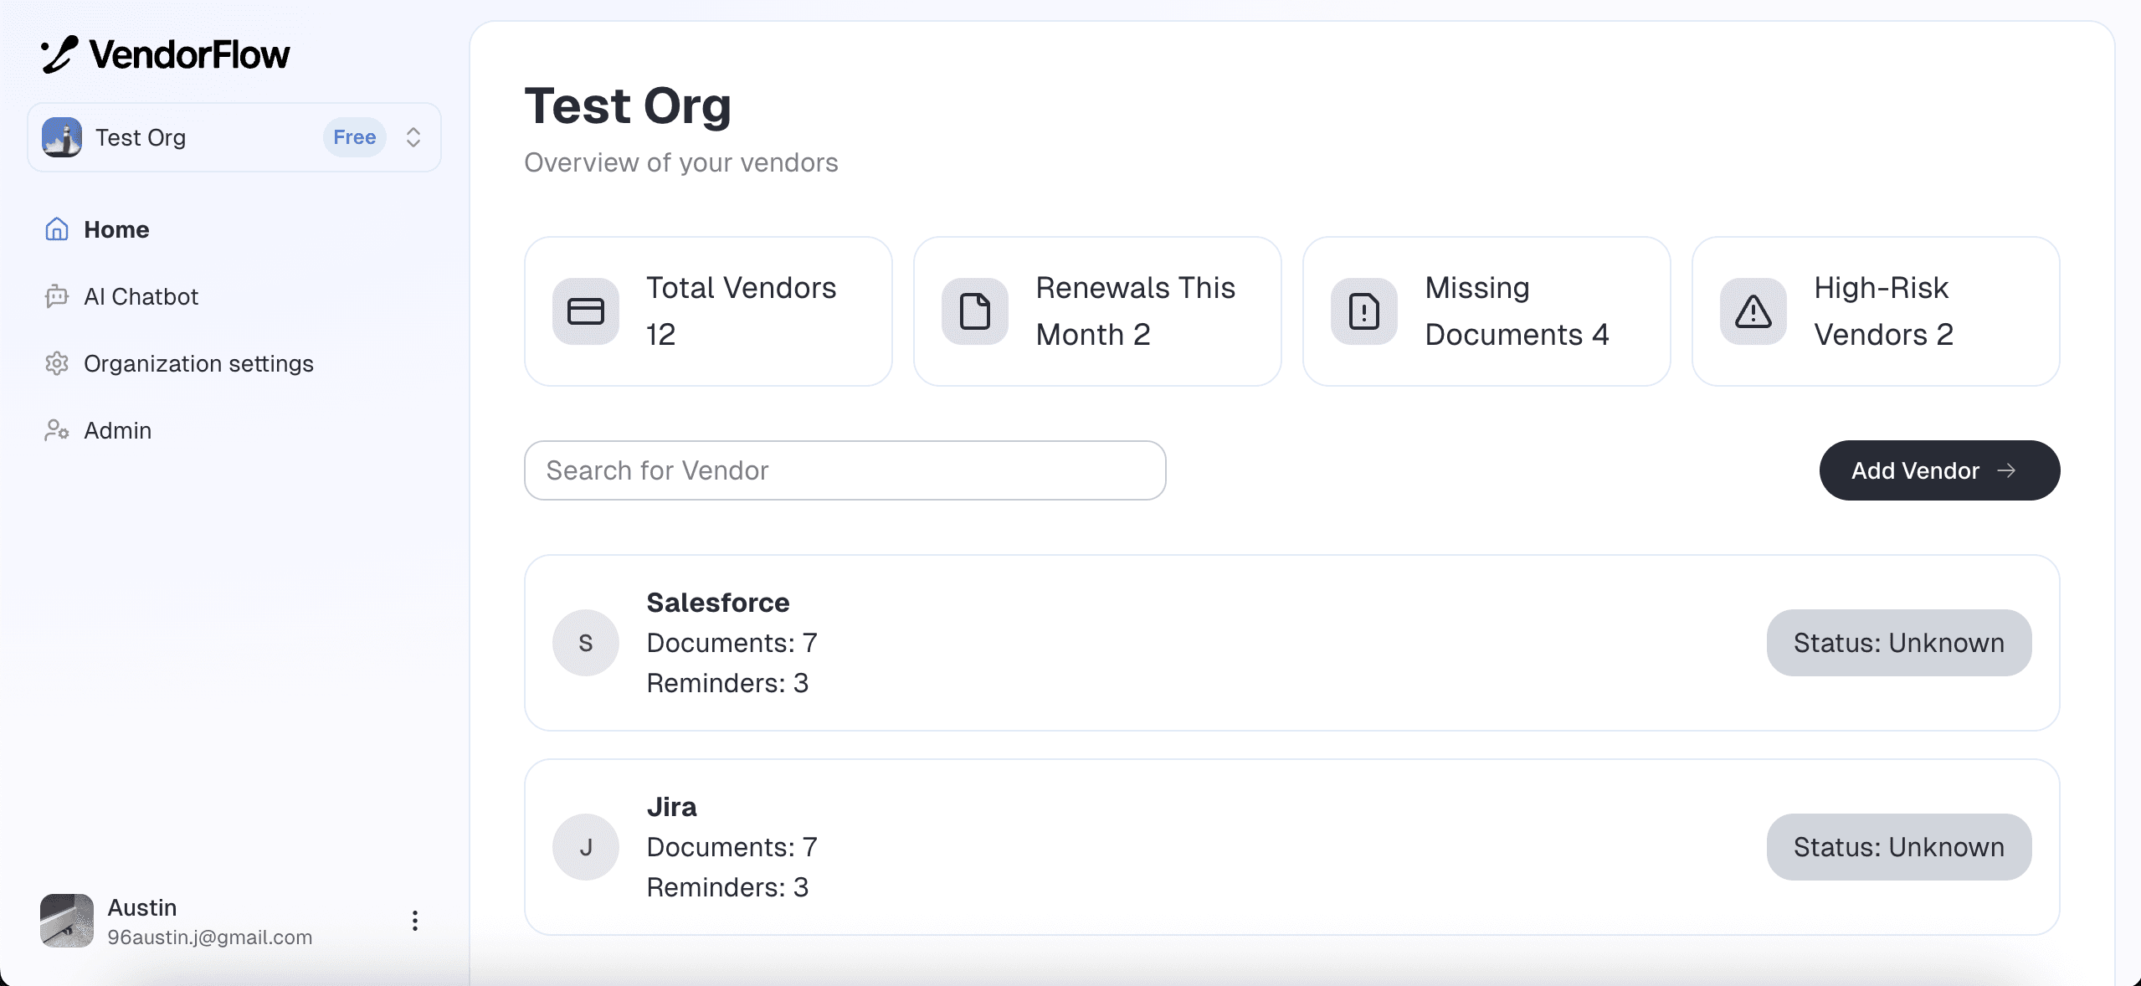The height and width of the screenshot is (986, 2141).
Task: Click Salesforce Status: Unknown badge
Action: [x=1898, y=643]
